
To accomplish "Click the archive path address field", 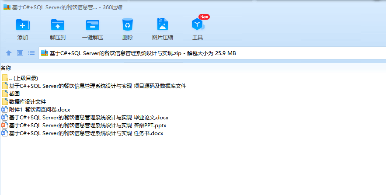I will 212,53.
